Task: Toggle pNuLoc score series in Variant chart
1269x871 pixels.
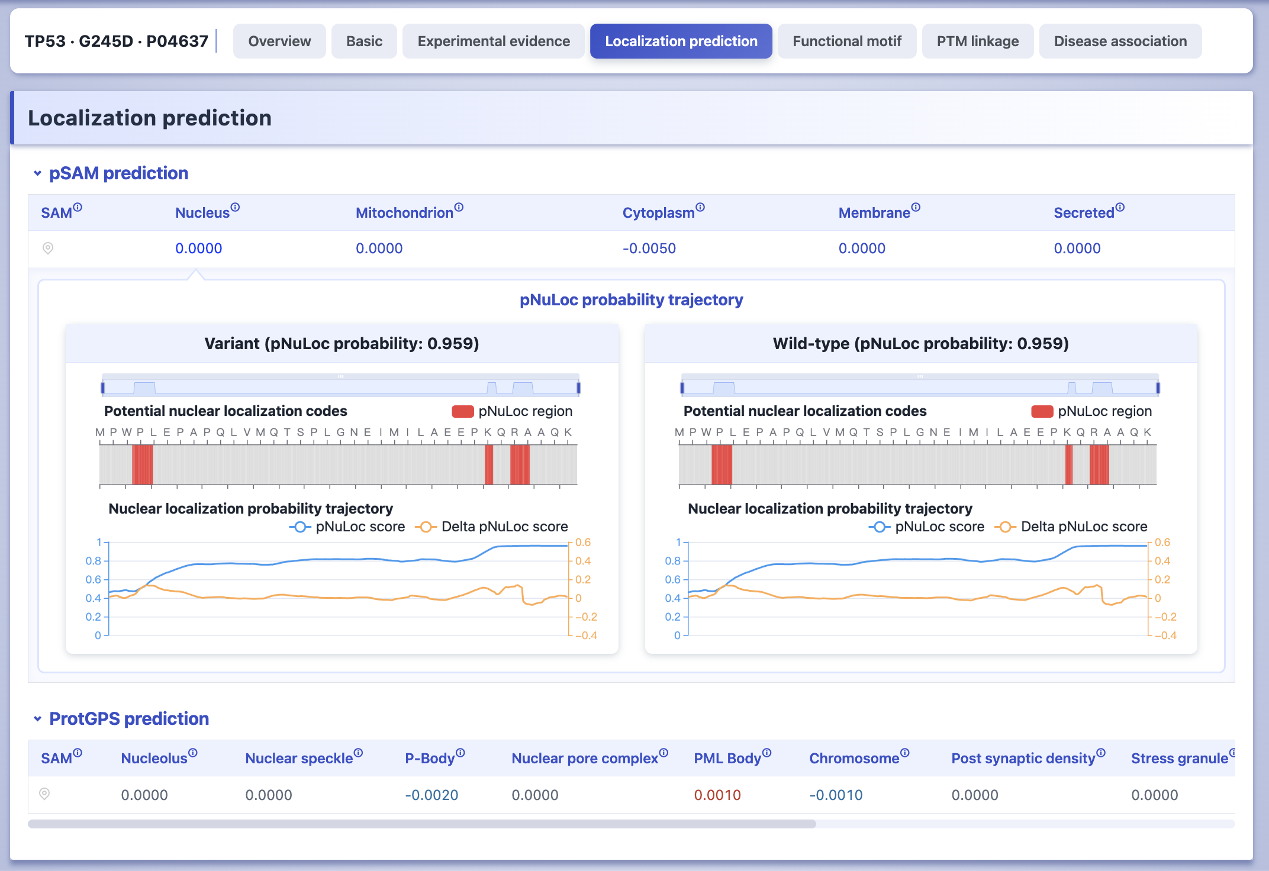Action: coord(347,527)
